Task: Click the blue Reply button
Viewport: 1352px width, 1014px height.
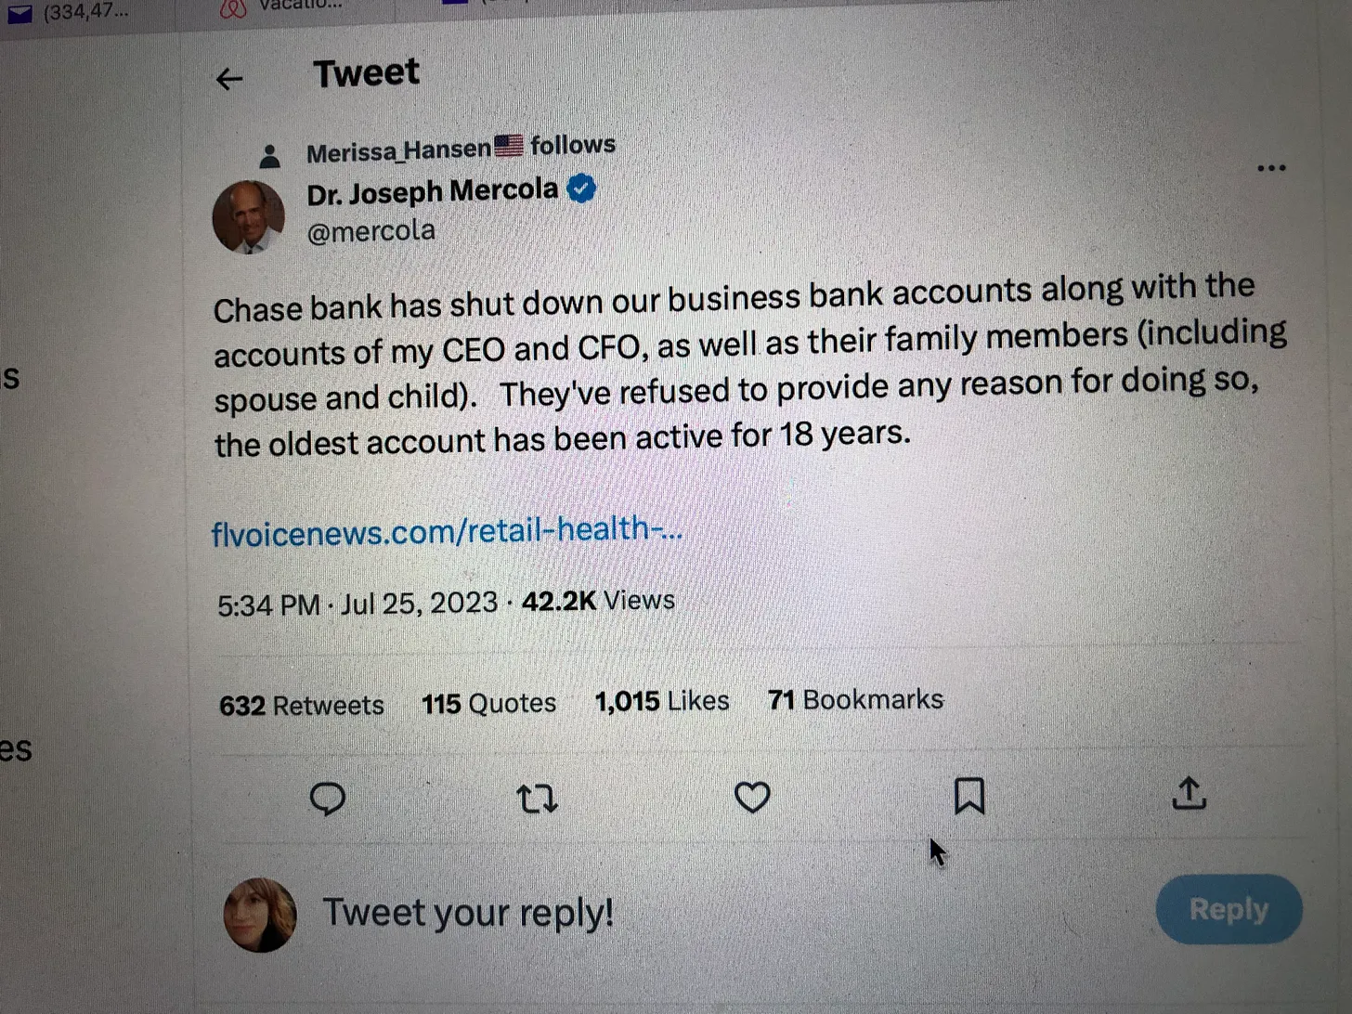Action: (1228, 909)
